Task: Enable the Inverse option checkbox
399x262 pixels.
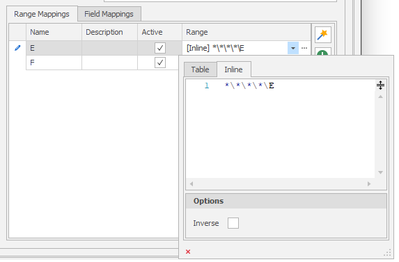Action: click(x=233, y=223)
